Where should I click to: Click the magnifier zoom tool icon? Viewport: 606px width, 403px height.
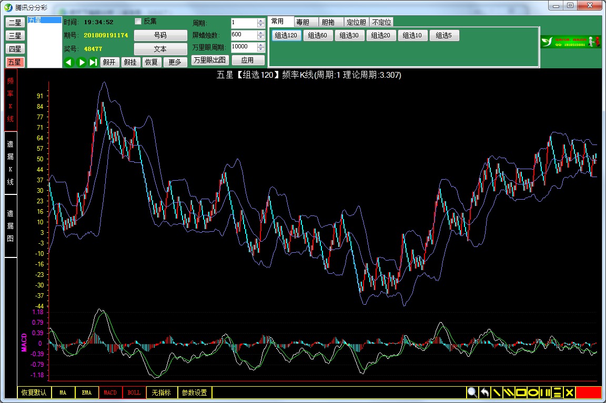[x=472, y=392]
